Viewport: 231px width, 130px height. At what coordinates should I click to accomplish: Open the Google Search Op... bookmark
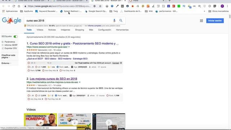pos(96,11)
